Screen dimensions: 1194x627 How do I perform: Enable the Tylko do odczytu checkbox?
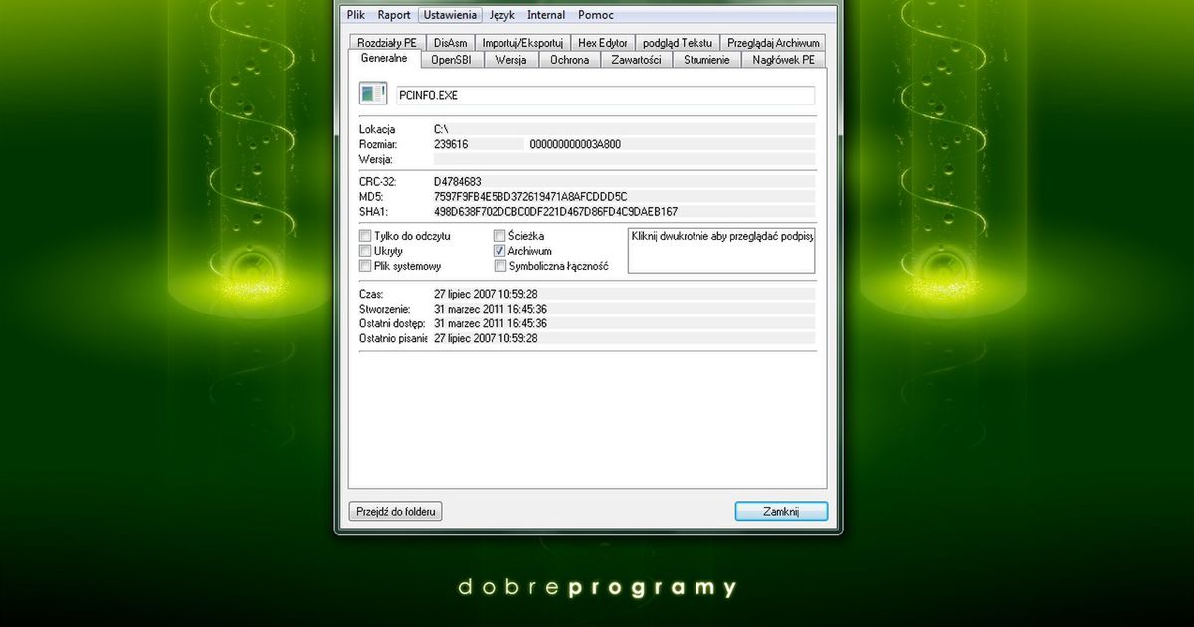pyautogui.click(x=365, y=236)
